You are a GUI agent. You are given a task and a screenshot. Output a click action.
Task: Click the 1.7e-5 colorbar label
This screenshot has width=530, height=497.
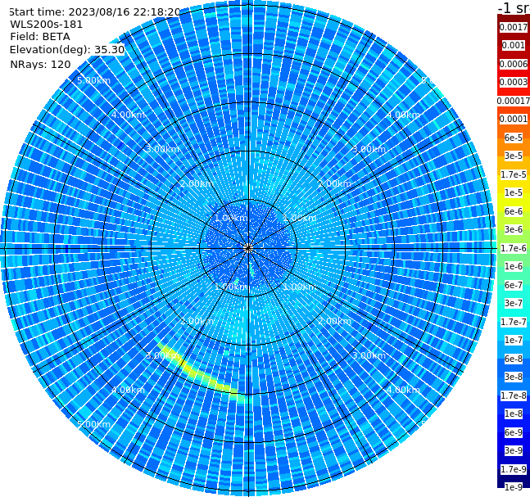click(514, 174)
